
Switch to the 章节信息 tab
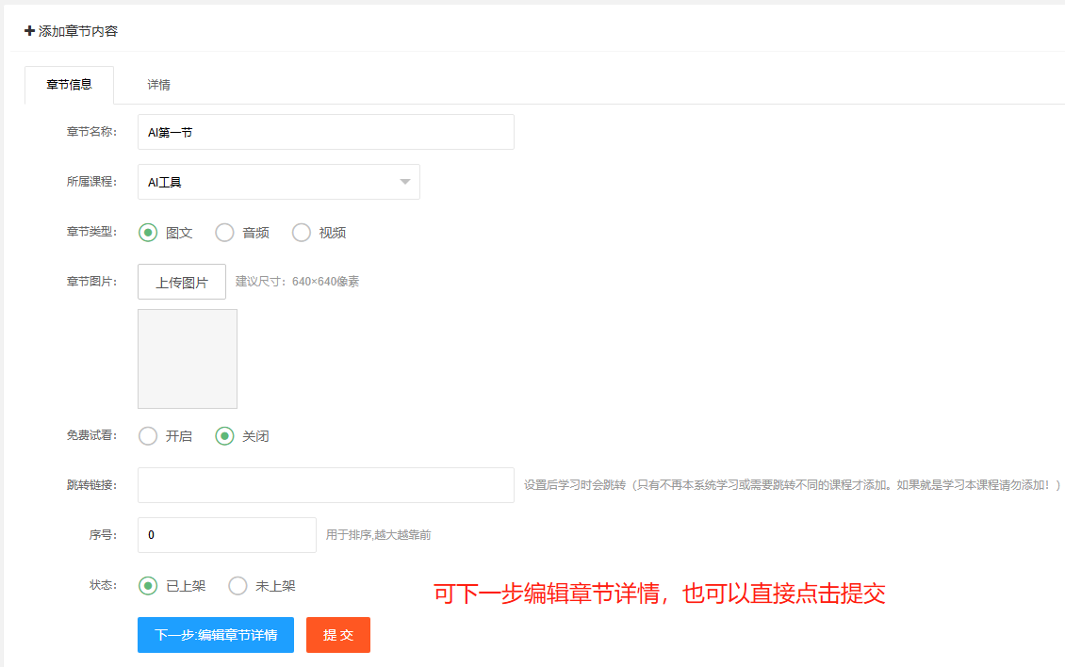(x=69, y=85)
